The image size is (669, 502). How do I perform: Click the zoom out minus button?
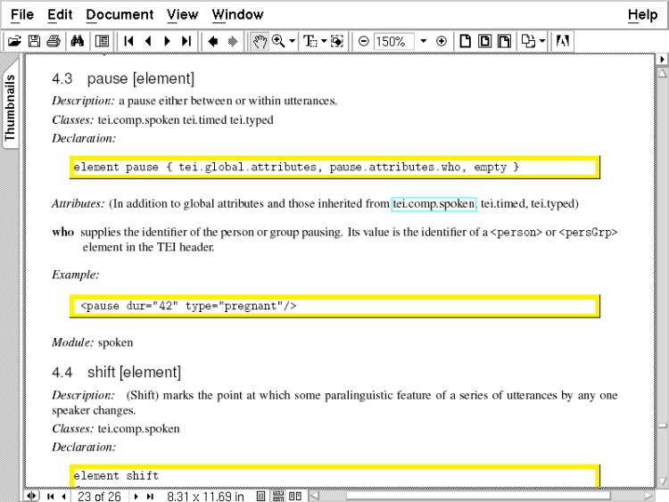pos(363,41)
